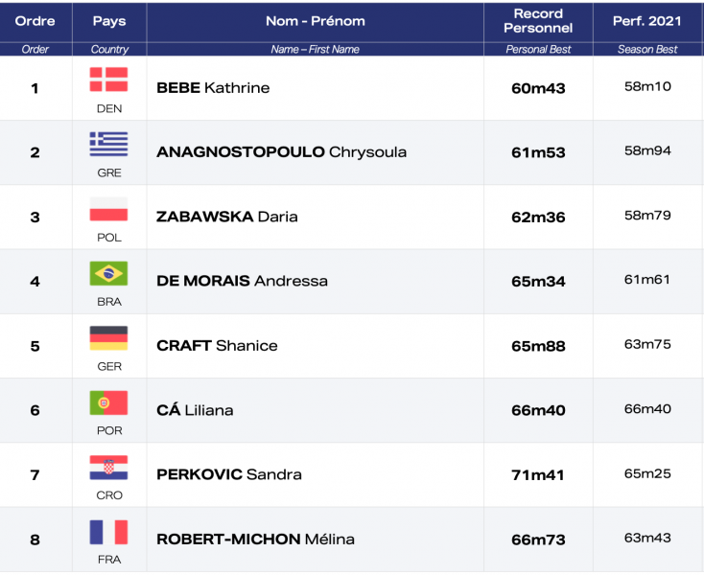The height and width of the screenshot is (575, 704).
Task: Click PERKOVIC Sandra's name
Action: (x=228, y=474)
